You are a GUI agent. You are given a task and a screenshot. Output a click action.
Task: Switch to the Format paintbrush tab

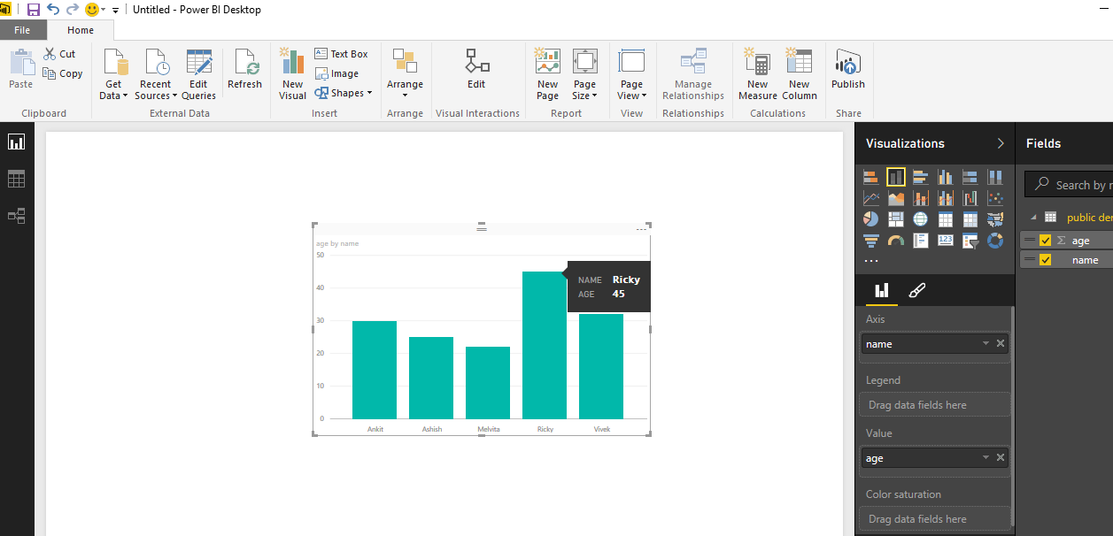click(917, 290)
